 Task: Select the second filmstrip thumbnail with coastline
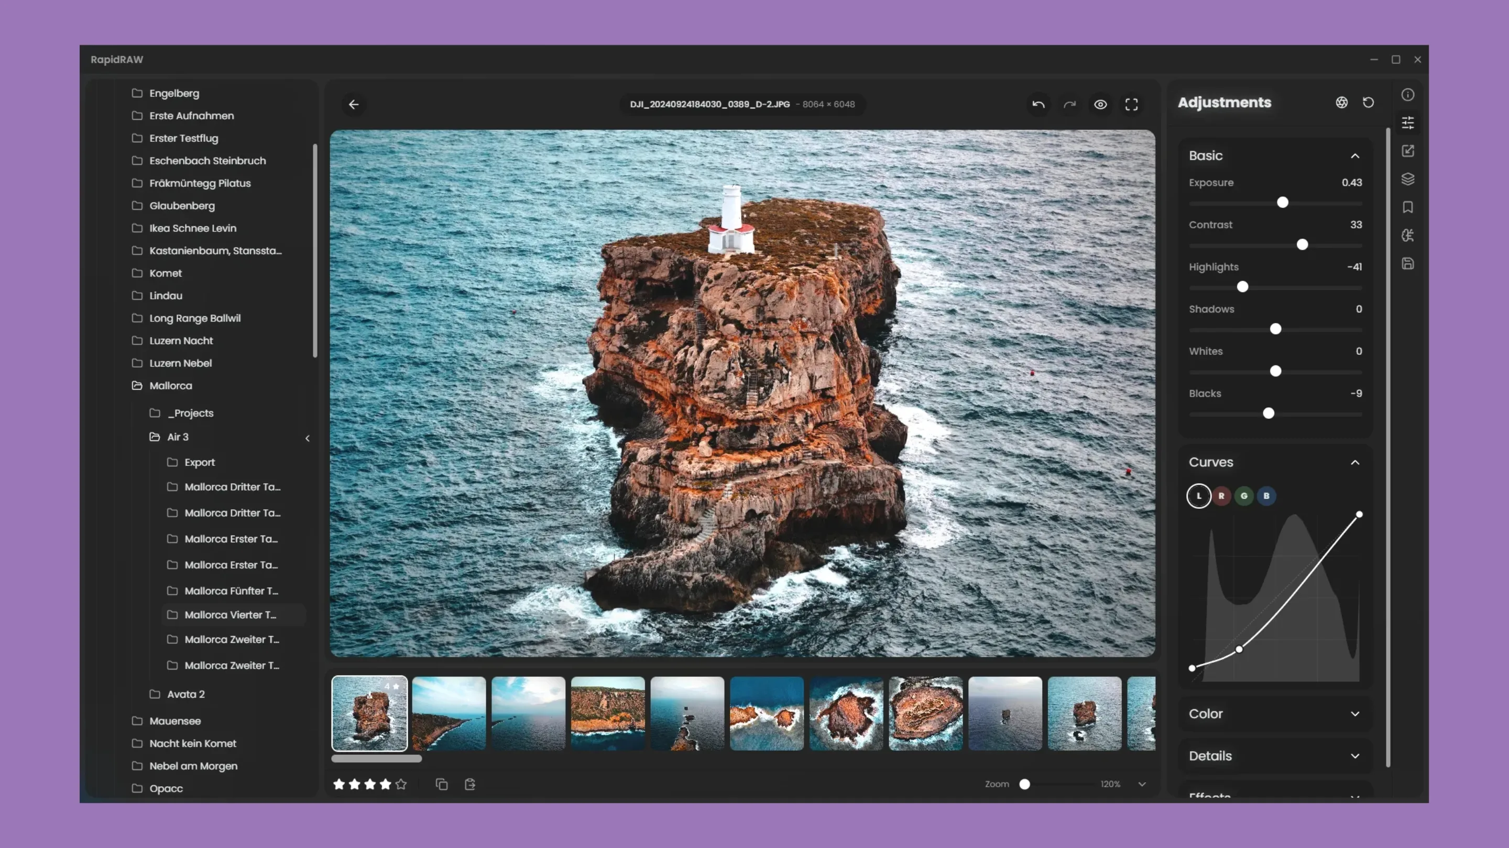pos(449,713)
